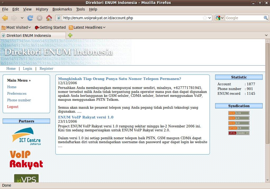This screenshot has width=270, height=189.
Task: Open the search engine selector dropdown
Action: (220, 18)
